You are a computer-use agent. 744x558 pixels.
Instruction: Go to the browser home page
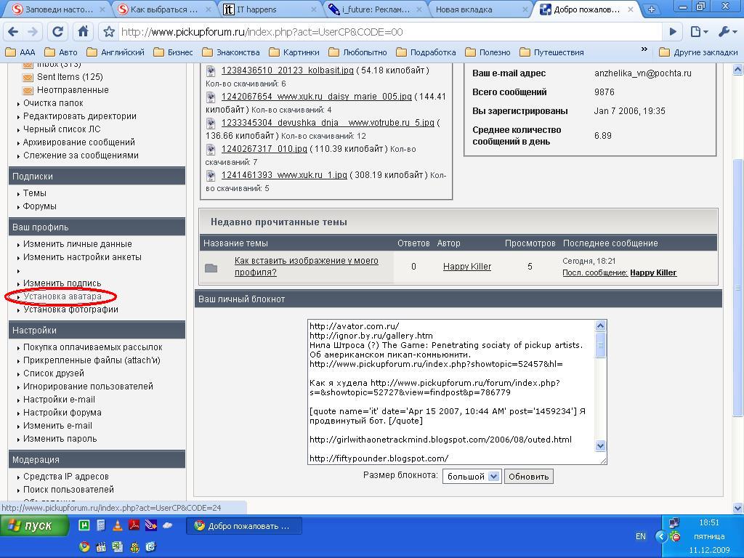tap(83, 32)
